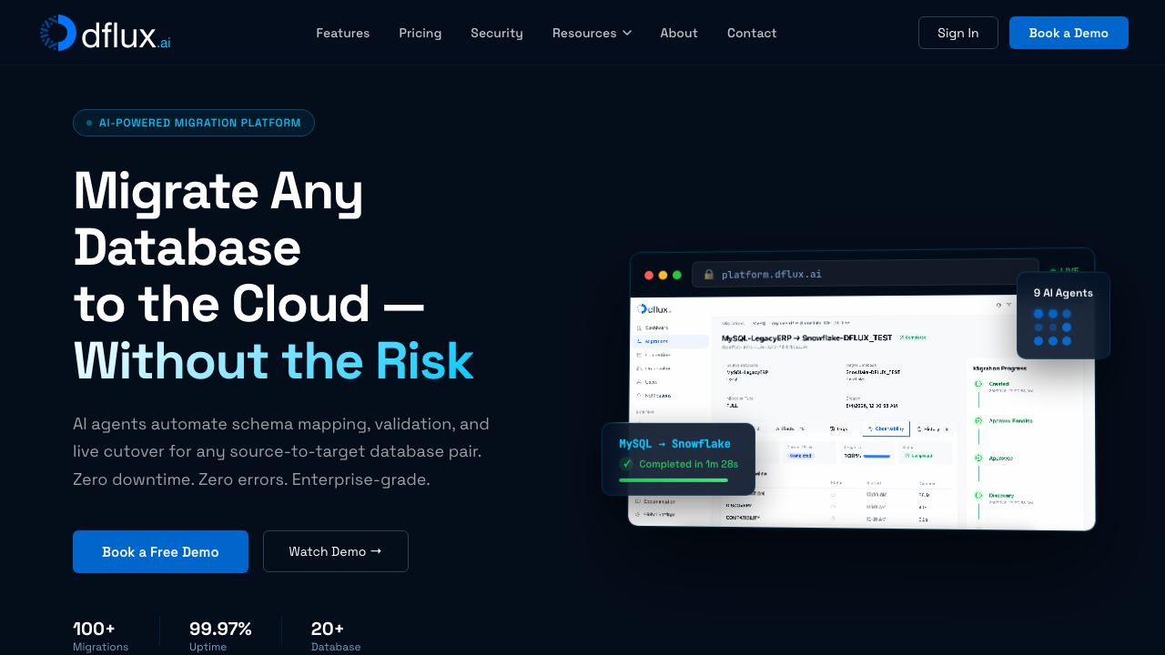
Task: Click the Book a Free Demo button
Action: [x=160, y=551]
